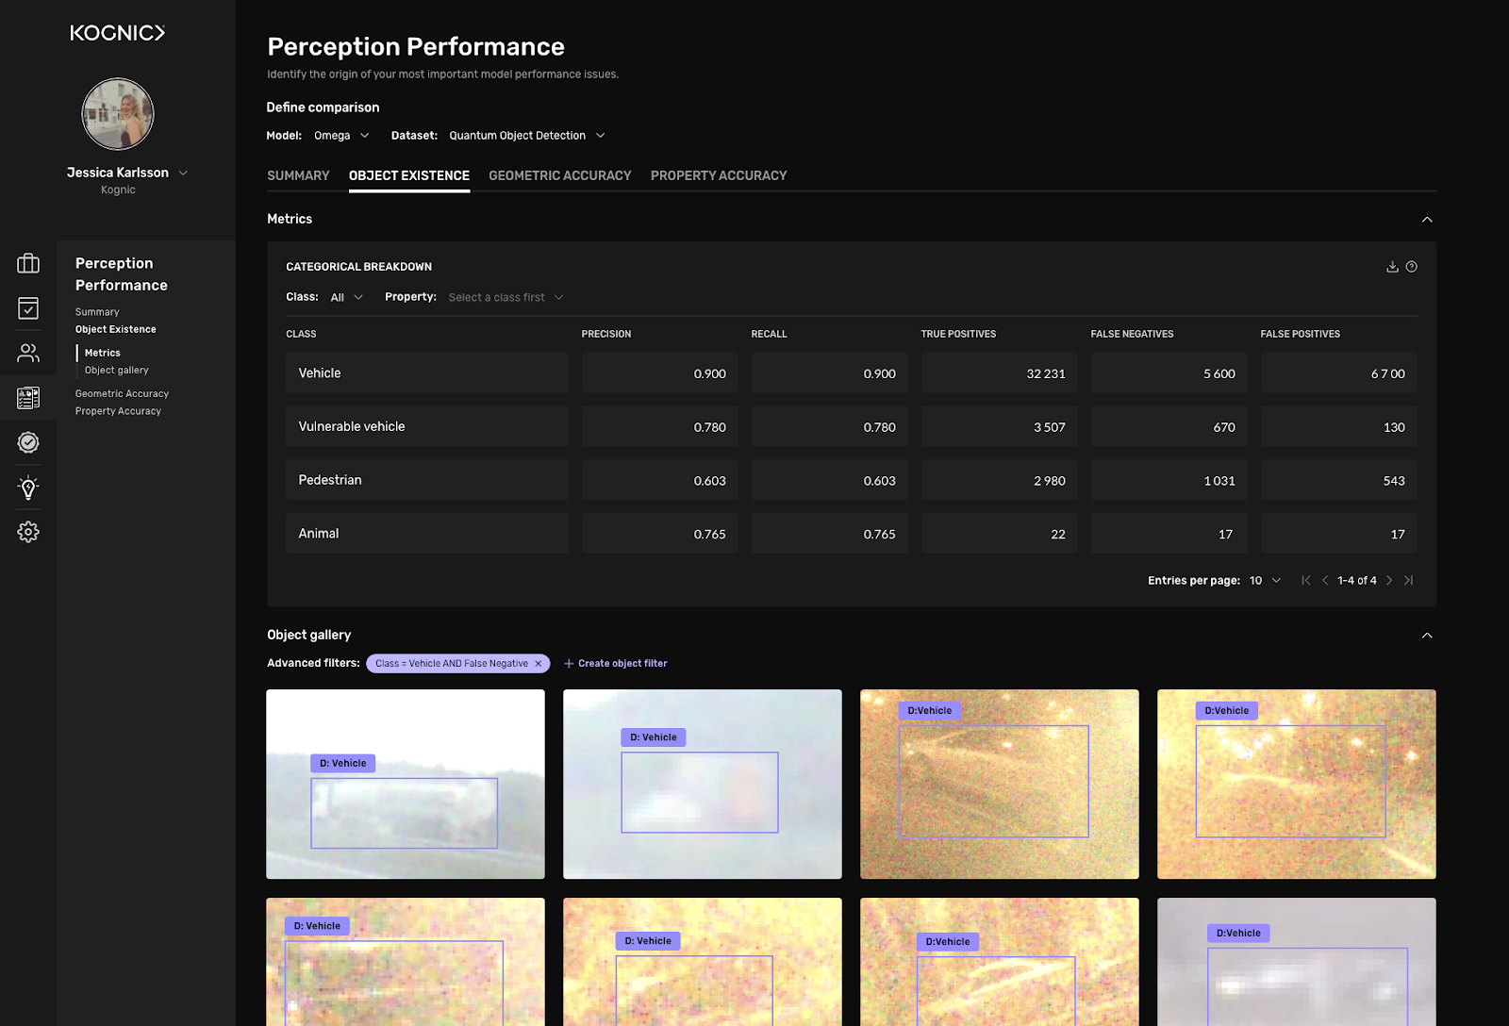Open Property Accuracy in sidebar navigation
The width and height of the screenshot is (1509, 1026).
coord(119,411)
